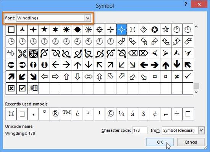Screen dimensions: 210x152
Task: Select the highlighted hollow four-point star symbol
Action: point(121,30)
